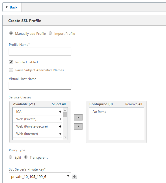This screenshot has height=183, width=166.
Task: Remove All configured service classes
Action: click(x=134, y=104)
